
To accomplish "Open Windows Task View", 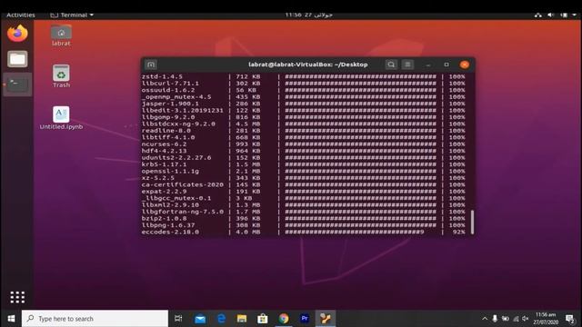I will click(178, 319).
